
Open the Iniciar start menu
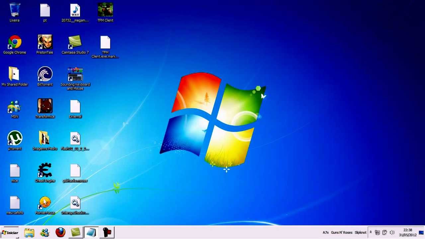[10, 232]
